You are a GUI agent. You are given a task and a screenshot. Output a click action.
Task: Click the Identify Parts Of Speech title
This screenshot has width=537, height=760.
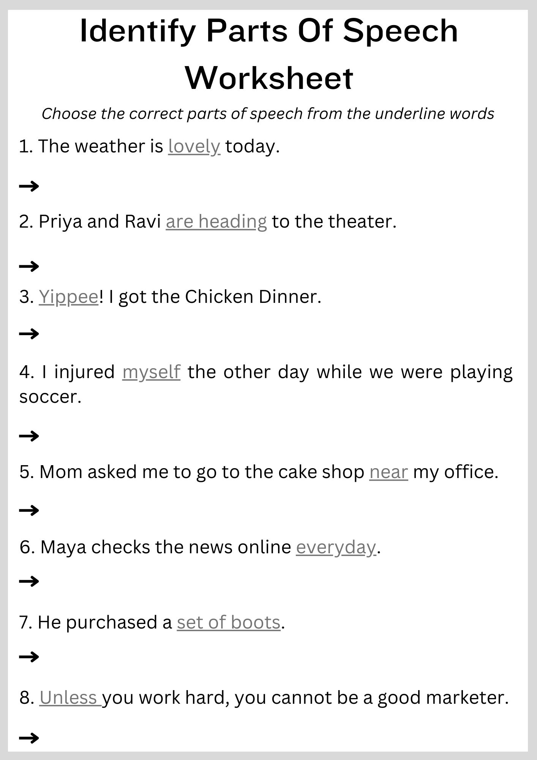coord(268,31)
